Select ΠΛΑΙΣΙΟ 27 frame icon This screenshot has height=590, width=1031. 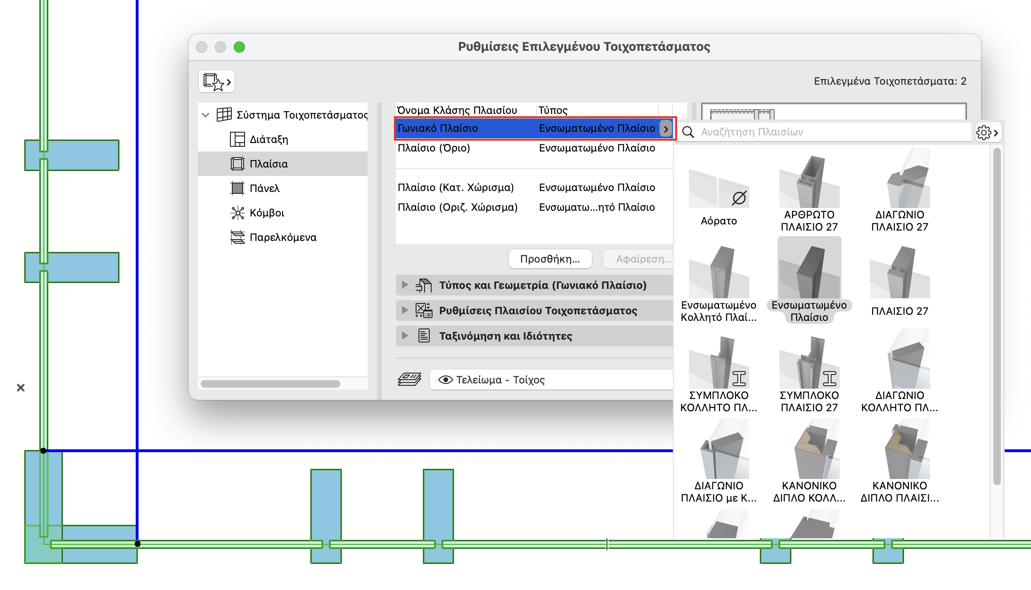pos(899,273)
